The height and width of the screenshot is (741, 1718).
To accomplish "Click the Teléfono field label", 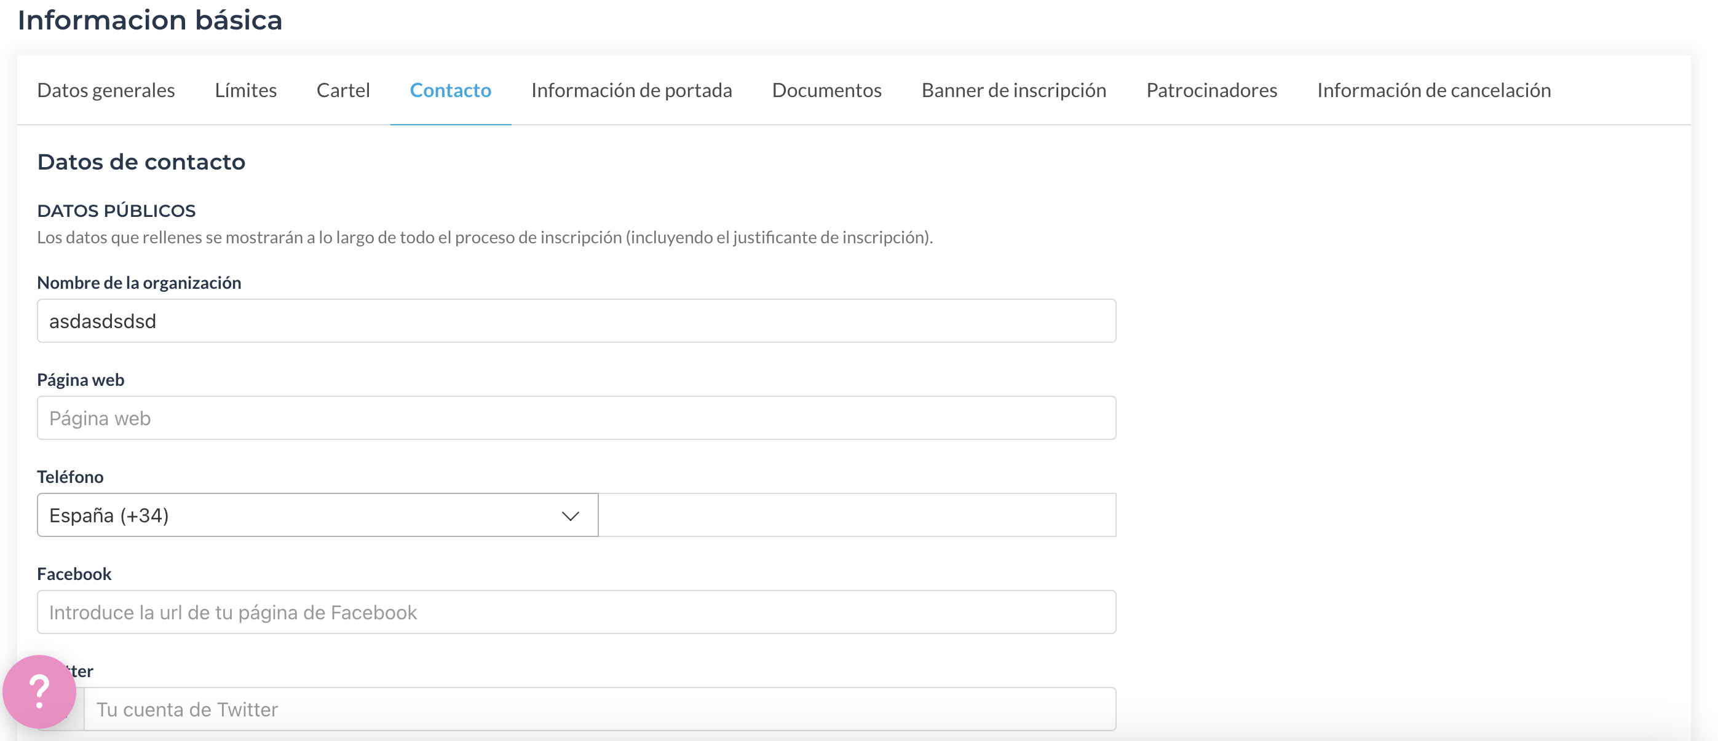I will point(70,476).
